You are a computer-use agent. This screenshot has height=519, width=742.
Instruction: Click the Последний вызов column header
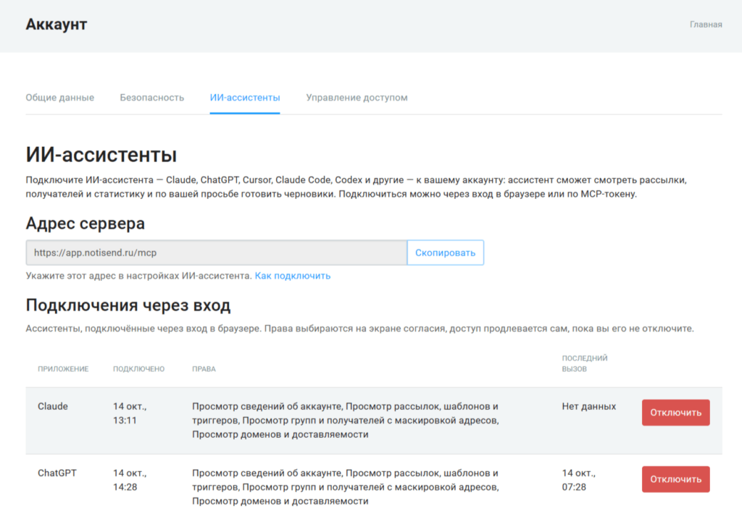click(585, 363)
